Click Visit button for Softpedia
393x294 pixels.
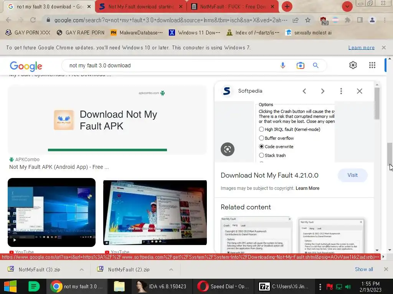[352, 175]
